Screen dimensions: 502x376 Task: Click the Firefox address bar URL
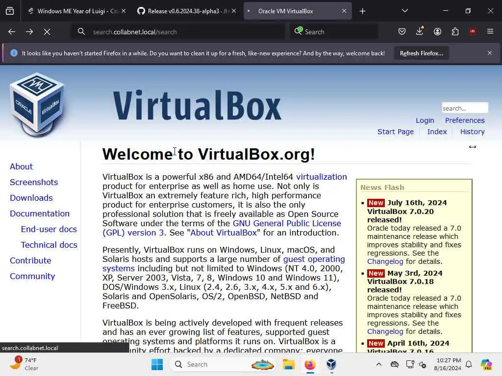point(135,32)
